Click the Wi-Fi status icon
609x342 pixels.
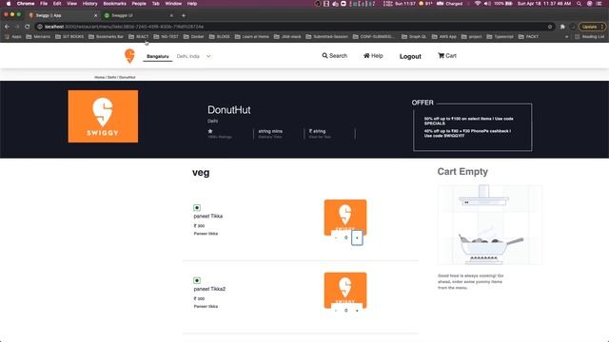(x=478, y=4)
